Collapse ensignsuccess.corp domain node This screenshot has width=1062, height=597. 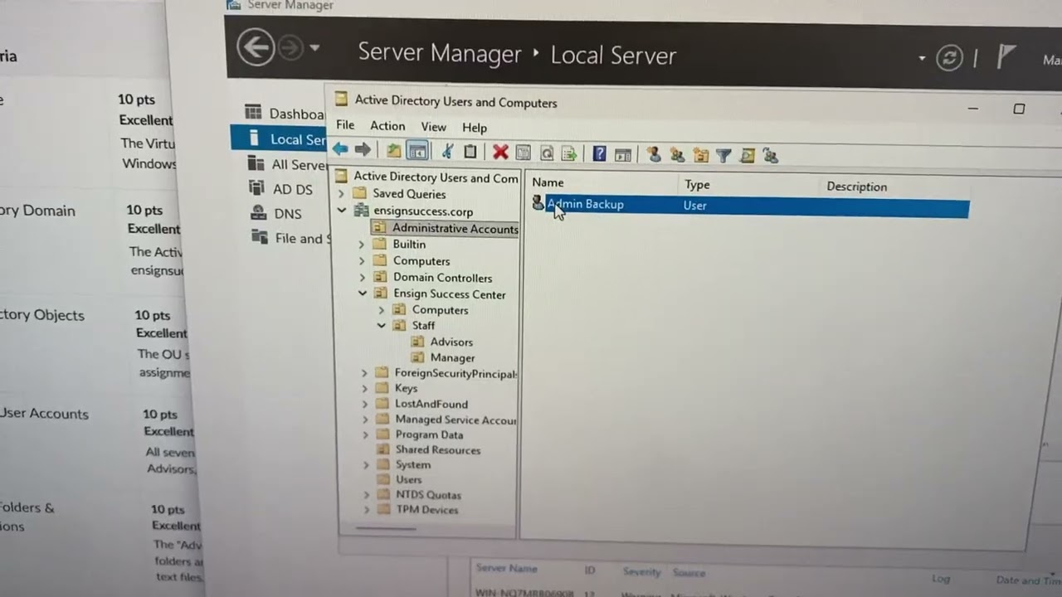(x=342, y=211)
